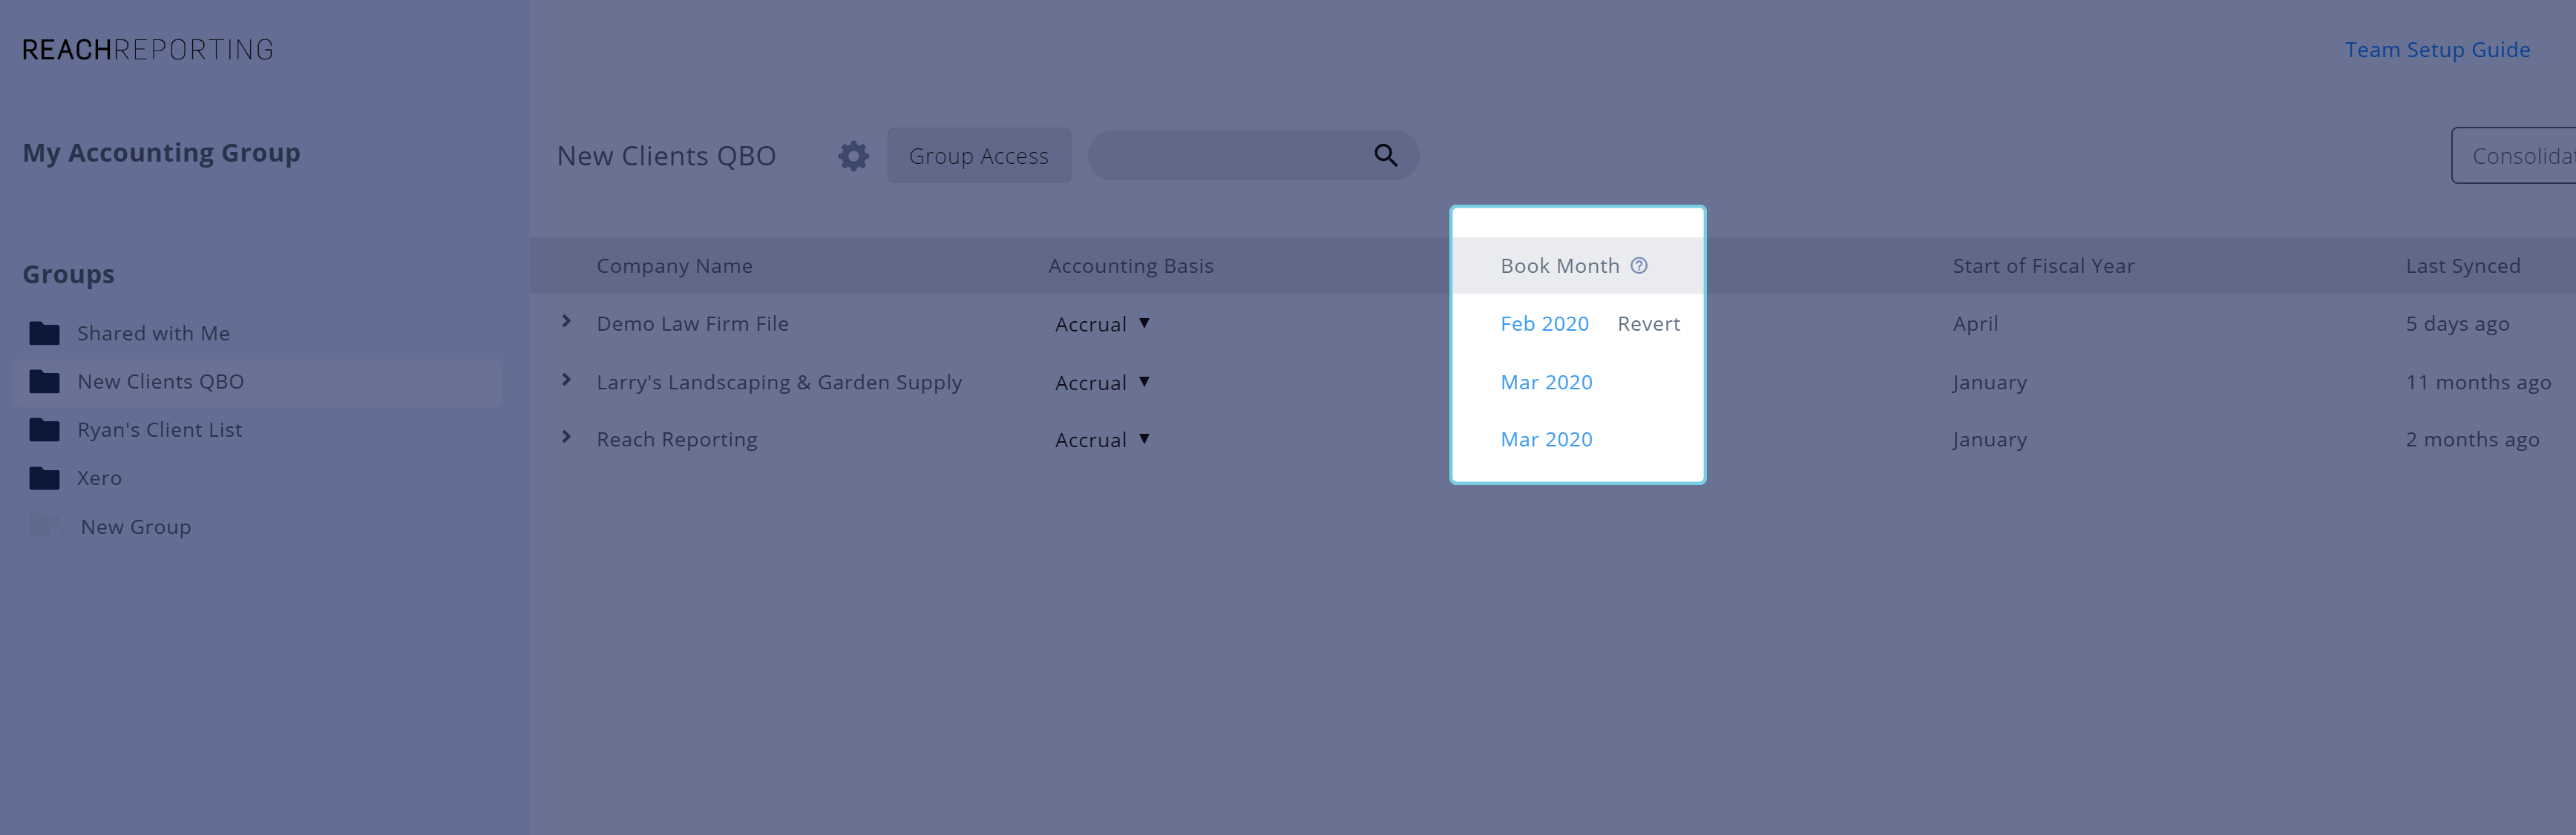Click Revert next to Feb 2020
Screen dimensions: 2576x835
pyautogui.click(x=1648, y=323)
